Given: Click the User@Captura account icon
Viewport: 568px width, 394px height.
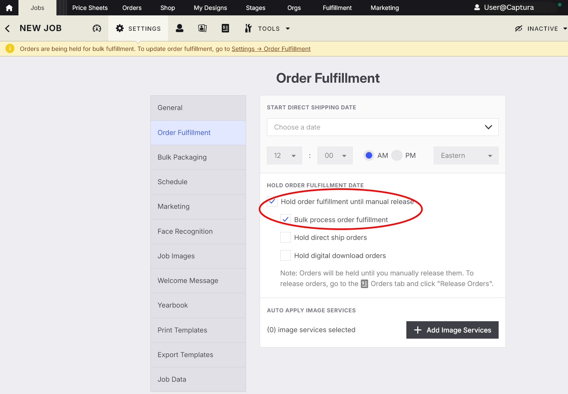Looking at the screenshot, I should point(477,8).
